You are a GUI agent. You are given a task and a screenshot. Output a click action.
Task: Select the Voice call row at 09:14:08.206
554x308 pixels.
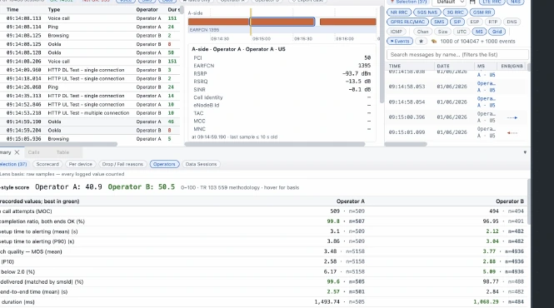(90, 62)
